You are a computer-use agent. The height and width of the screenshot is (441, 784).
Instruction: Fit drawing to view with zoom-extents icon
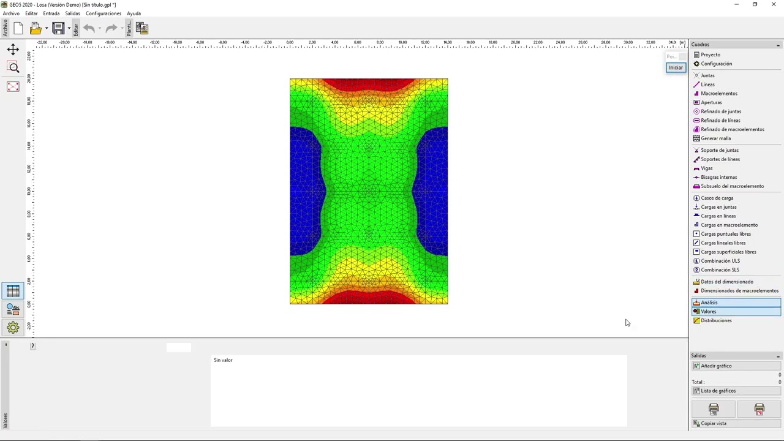13,86
